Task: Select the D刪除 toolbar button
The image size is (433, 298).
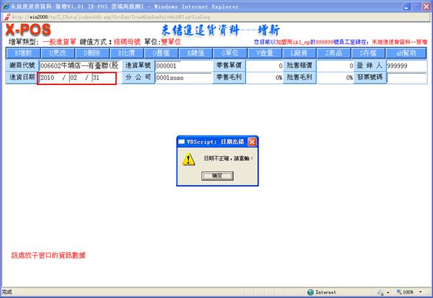Action: point(91,53)
